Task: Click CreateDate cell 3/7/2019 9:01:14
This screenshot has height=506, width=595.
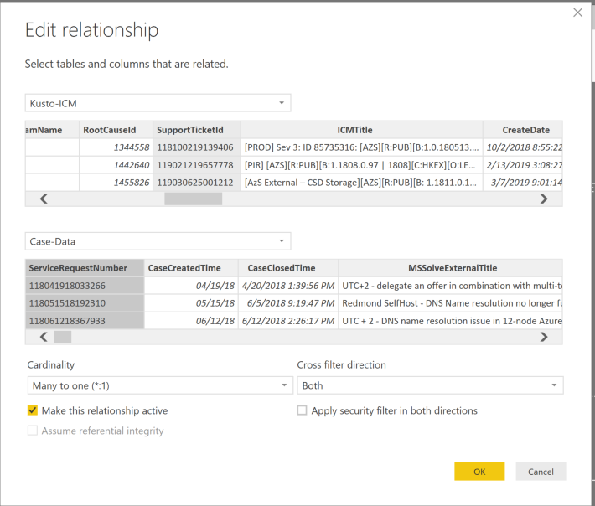Action: [523, 183]
